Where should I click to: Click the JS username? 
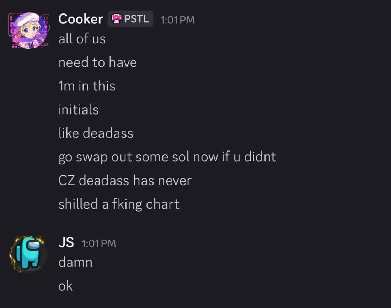click(66, 242)
